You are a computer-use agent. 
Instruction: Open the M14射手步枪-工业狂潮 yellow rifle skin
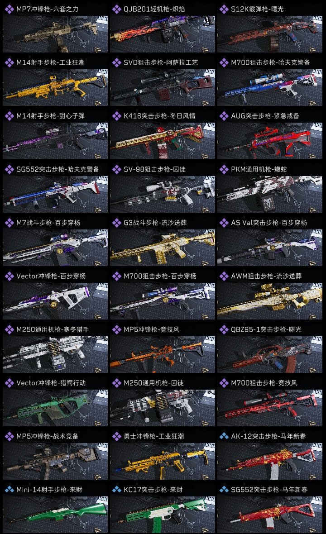pyautogui.click(x=55, y=87)
